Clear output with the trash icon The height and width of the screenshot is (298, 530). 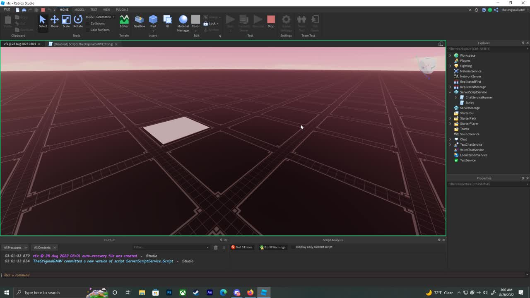(216, 248)
